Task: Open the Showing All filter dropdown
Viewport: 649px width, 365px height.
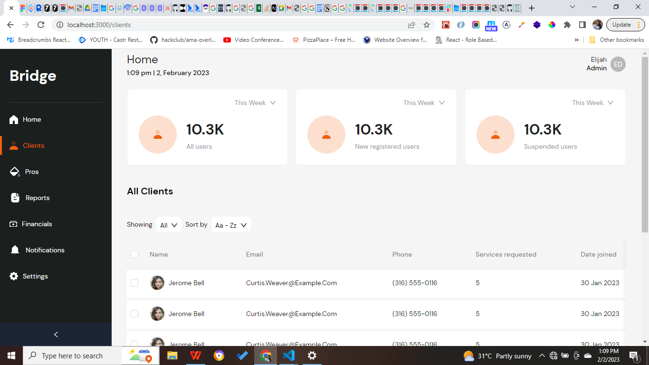Action: pyautogui.click(x=169, y=225)
